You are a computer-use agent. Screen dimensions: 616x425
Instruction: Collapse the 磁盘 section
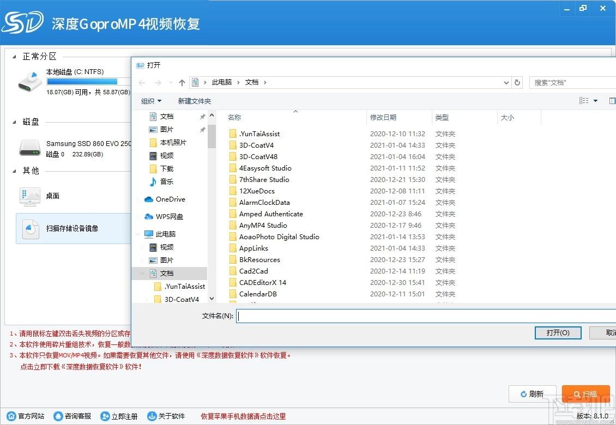click(14, 122)
